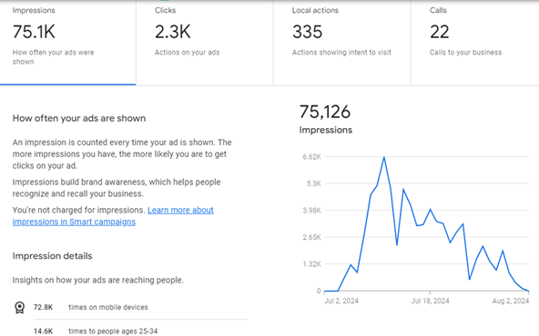Click the '335' local actions figure

click(x=308, y=32)
